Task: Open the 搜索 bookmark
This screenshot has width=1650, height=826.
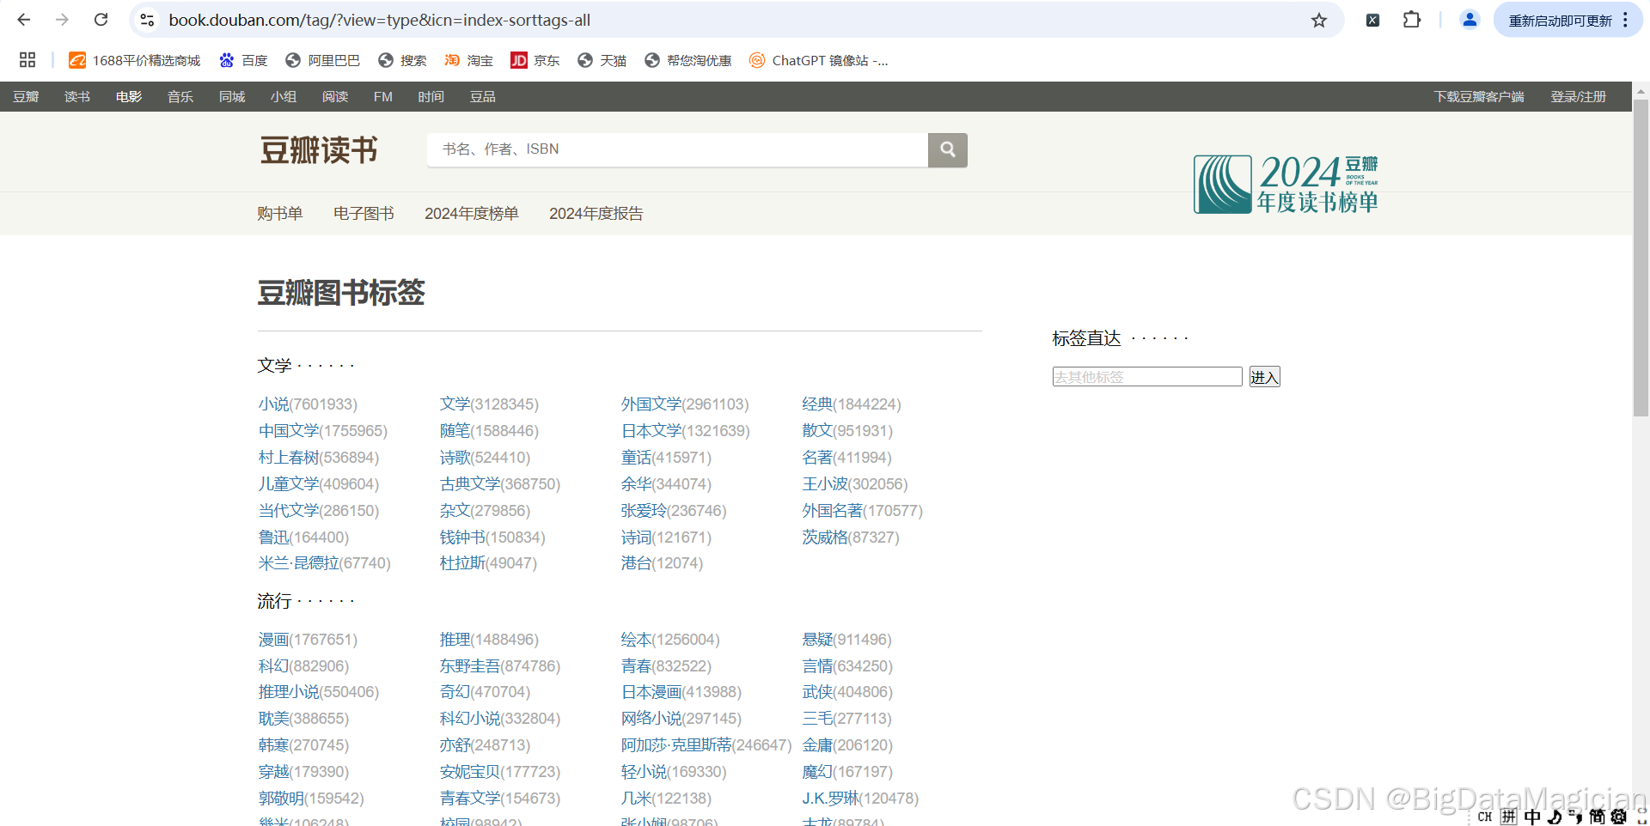Action: [x=403, y=60]
